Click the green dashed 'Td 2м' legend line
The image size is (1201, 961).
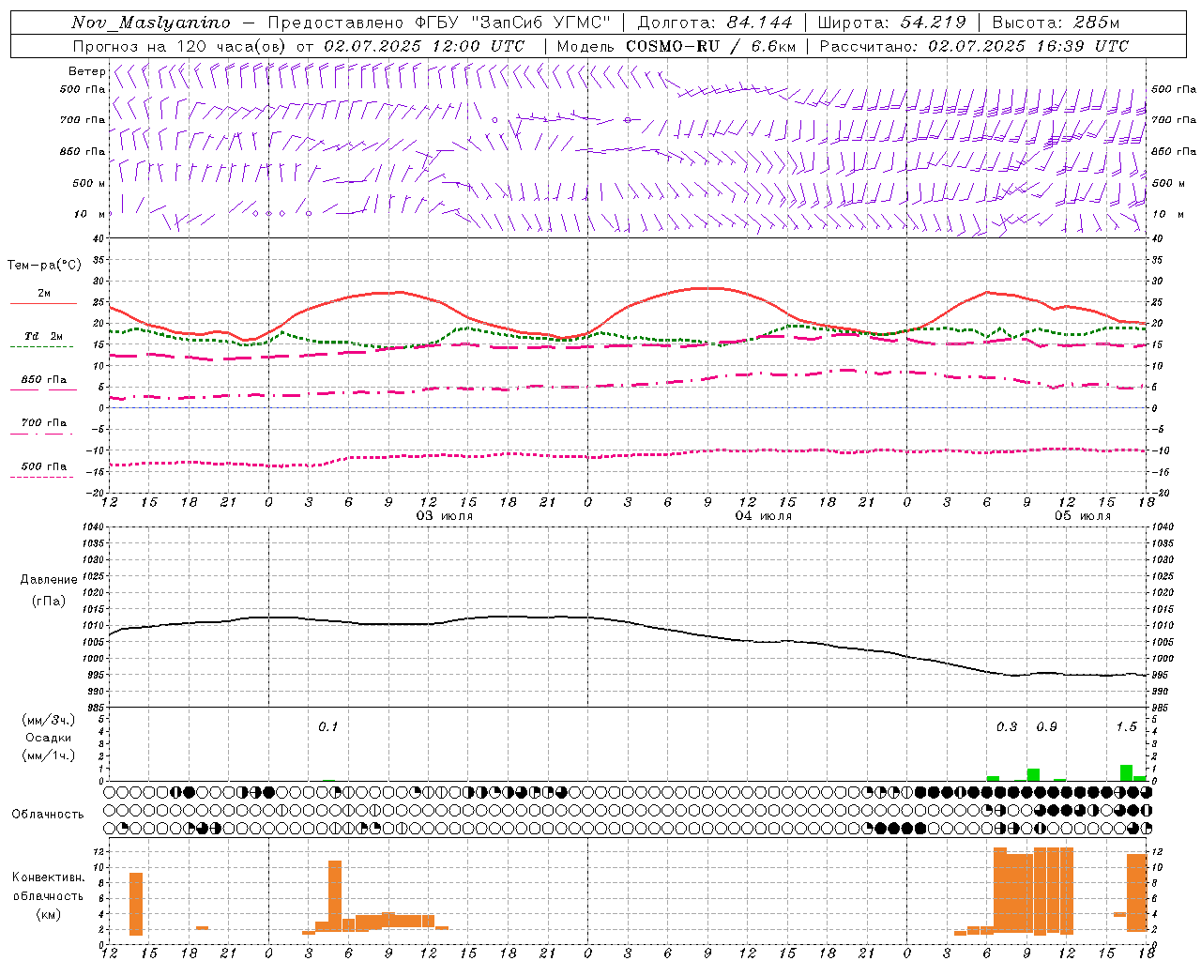tap(41, 346)
